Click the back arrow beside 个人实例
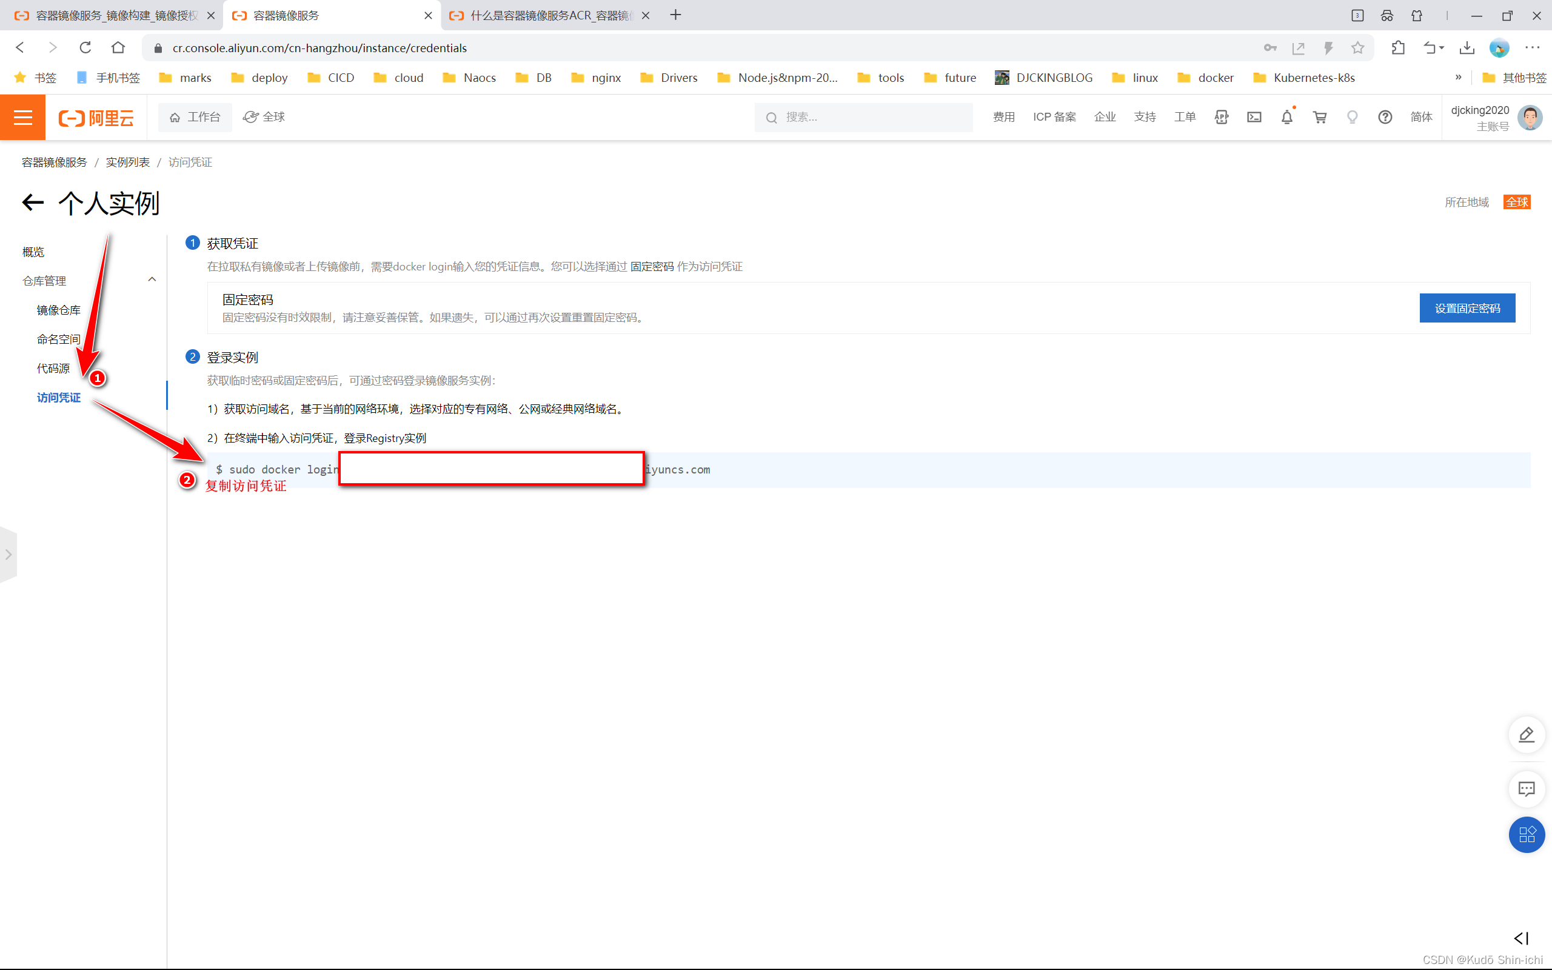This screenshot has height=970, width=1552. click(x=33, y=202)
